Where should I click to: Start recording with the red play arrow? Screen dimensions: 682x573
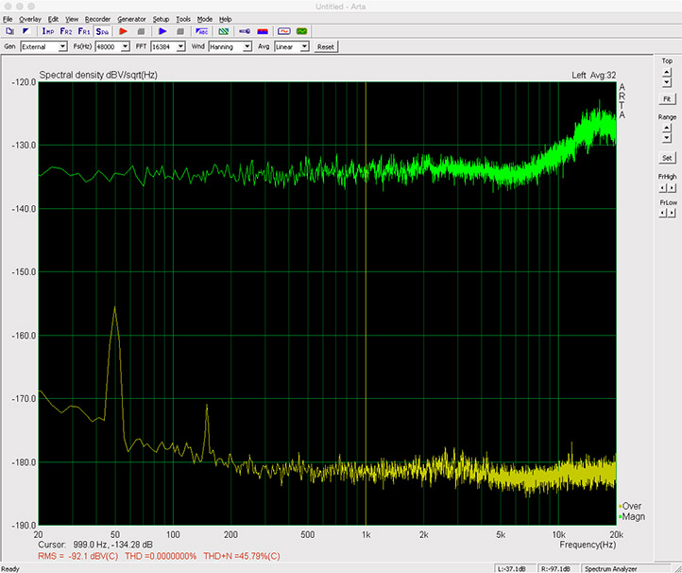point(124,31)
